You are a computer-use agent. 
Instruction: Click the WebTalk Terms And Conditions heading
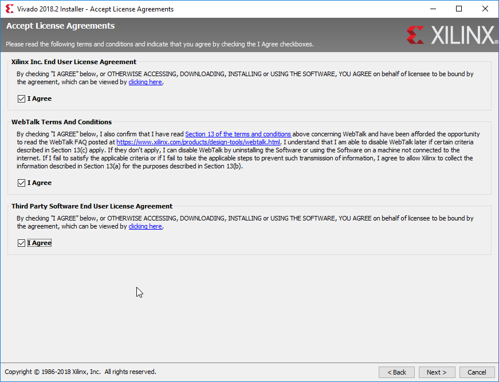61,122
